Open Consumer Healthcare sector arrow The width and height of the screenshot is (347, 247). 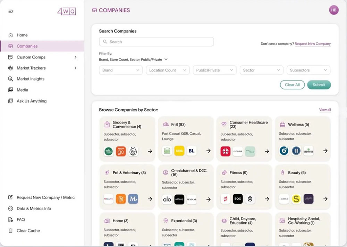click(267, 151)
